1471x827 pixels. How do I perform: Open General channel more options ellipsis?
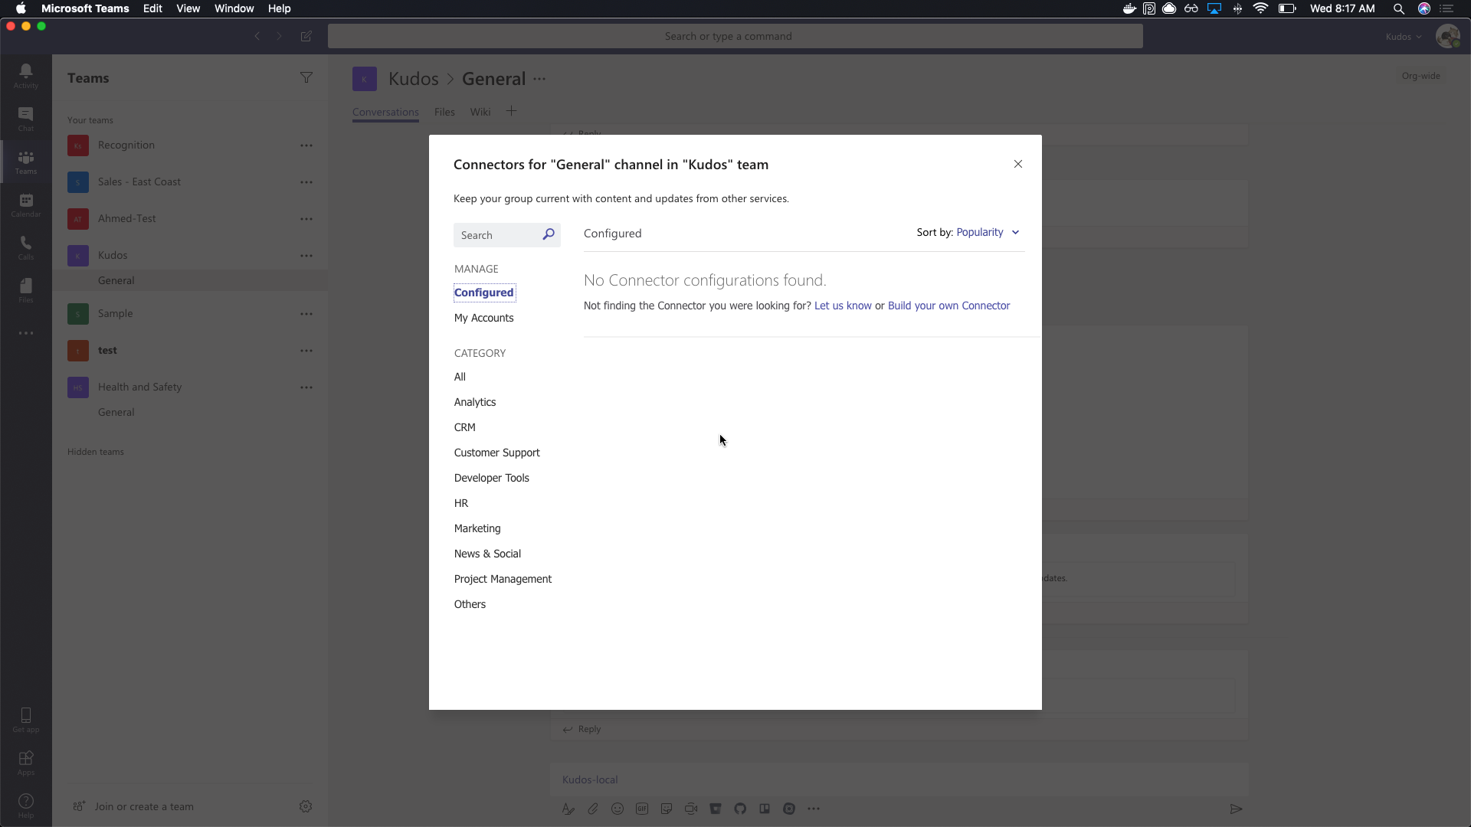(539, 79)
